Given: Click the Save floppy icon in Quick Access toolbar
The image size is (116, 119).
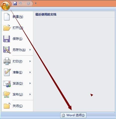Looking at the screenshot, I should coord(15,4).
